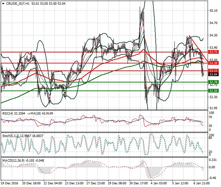Viewport: 221px width, 187px height.
Task: Select the 52.30 price axis value
Action: pyautogui.click(x=213, y=97)
